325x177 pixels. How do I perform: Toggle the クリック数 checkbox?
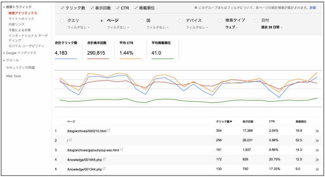point(62,8)
